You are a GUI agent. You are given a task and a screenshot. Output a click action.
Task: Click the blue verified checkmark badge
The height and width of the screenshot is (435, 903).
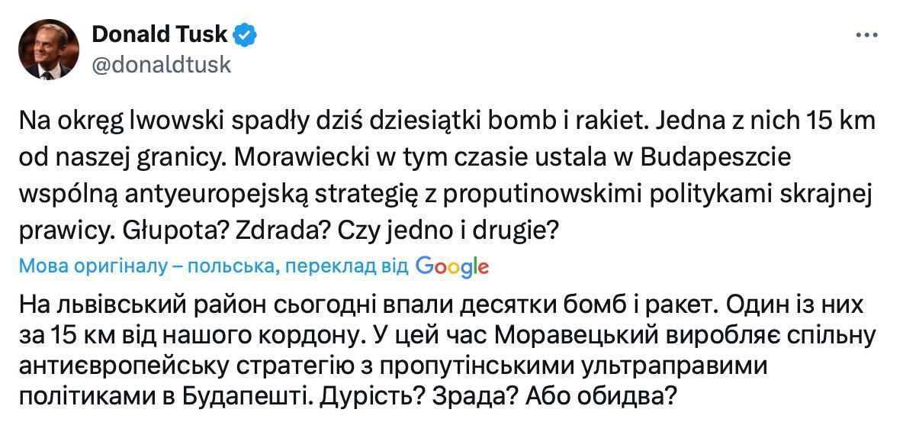pos(246,34)
